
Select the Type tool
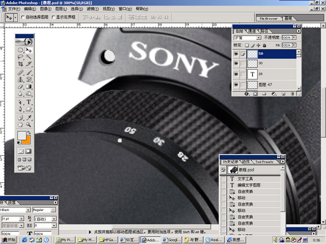tap(29, 102)
